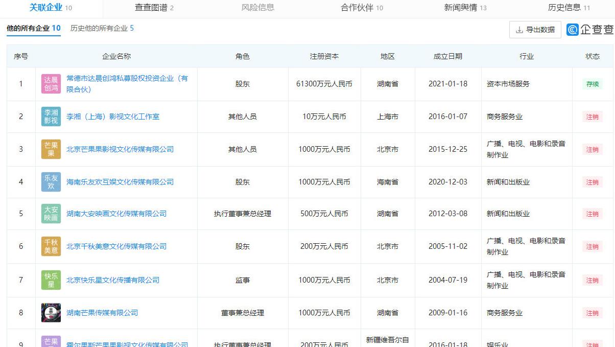
Task: Click the 大安映画 company logo icon
Action: coord(51,214)
